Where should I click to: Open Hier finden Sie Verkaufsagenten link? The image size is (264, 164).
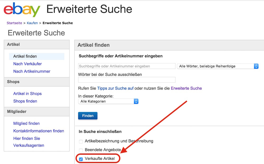pos(29,142)
